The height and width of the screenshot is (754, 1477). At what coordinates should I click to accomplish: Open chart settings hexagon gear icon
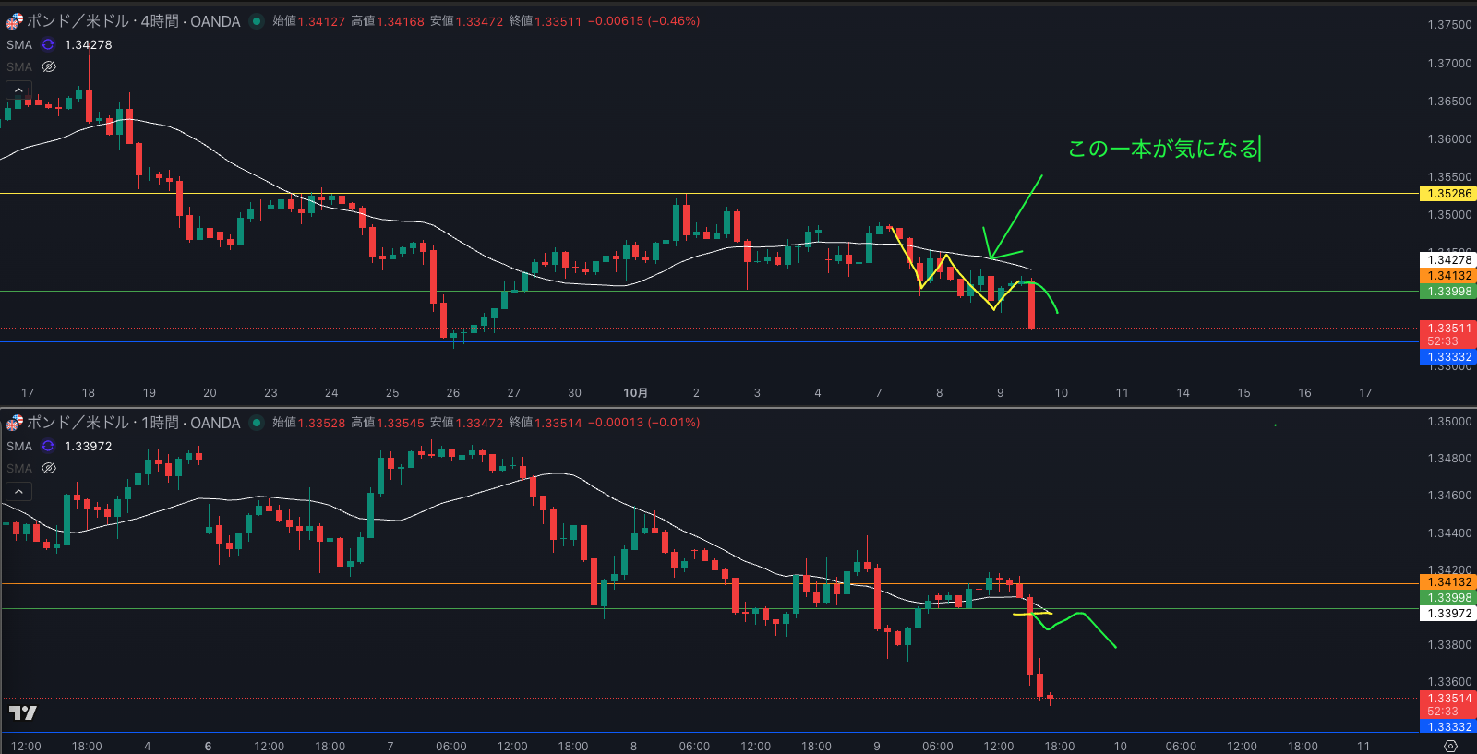[x=1450, y=746]
